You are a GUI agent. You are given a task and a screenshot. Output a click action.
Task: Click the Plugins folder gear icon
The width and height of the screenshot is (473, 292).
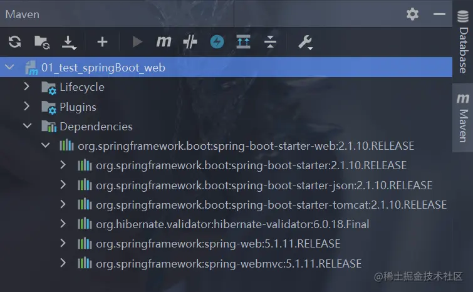coord(49,107)
